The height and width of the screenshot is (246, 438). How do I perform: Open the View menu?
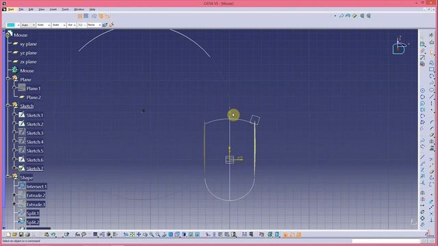click(x=42, y=9)
